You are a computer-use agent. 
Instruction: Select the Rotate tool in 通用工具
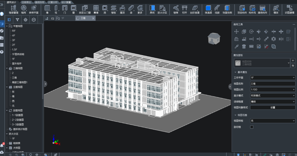pos(251,32)
